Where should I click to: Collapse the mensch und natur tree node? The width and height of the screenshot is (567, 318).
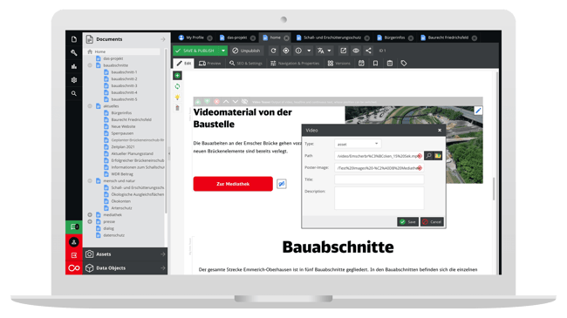tap(90, 180)
